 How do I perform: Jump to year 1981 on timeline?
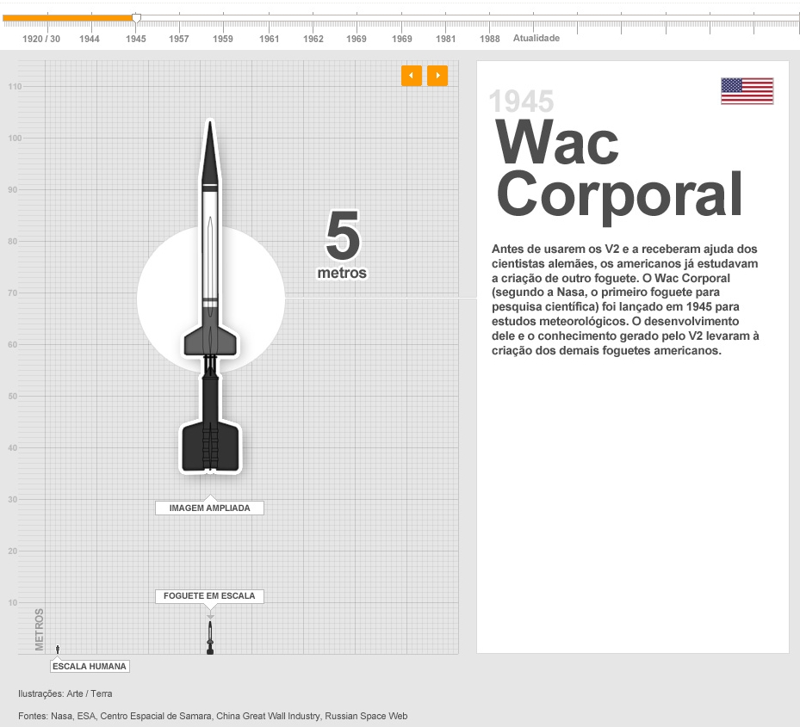(446, 39)
